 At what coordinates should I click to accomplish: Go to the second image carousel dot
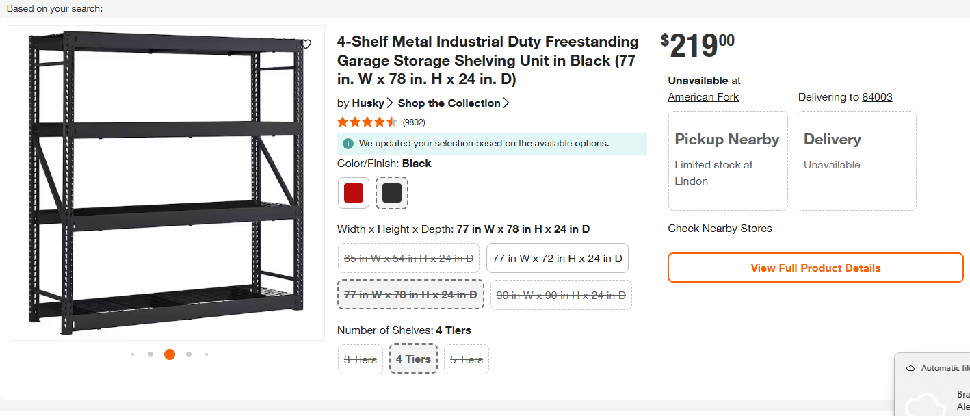[x=150, y=354]
